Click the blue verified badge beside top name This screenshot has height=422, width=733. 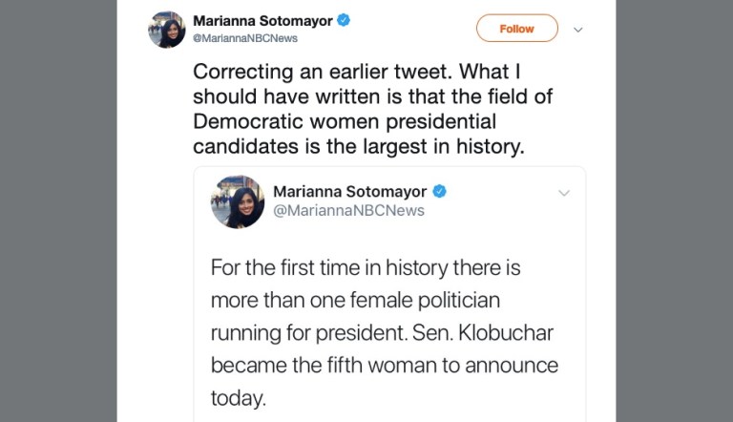tap(344, 19)
